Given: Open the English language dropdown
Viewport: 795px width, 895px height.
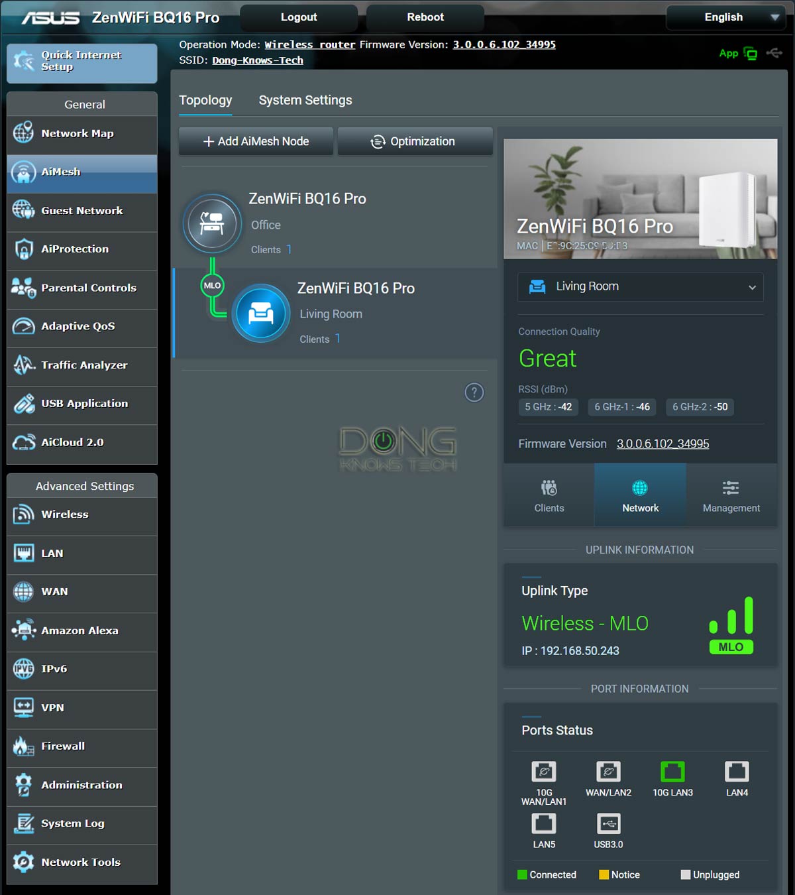Looking at the screenshot, I should tap(725, 17).
